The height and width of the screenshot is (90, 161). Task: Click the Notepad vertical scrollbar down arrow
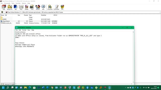(x=133, y=82)
